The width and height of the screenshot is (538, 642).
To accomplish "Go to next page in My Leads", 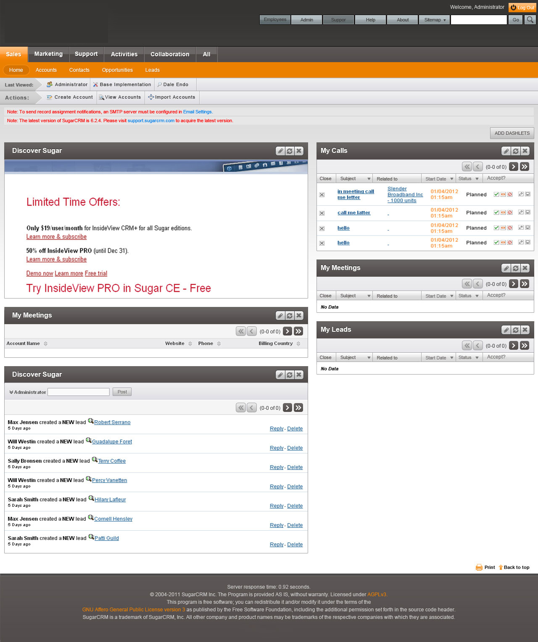I will pos(514,346).
